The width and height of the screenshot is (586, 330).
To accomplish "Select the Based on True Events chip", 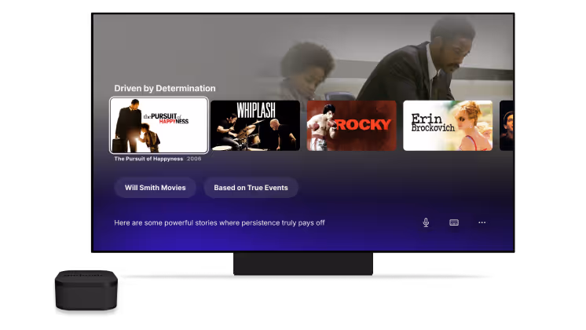I will pyautogui.click(x=251, y=188).
